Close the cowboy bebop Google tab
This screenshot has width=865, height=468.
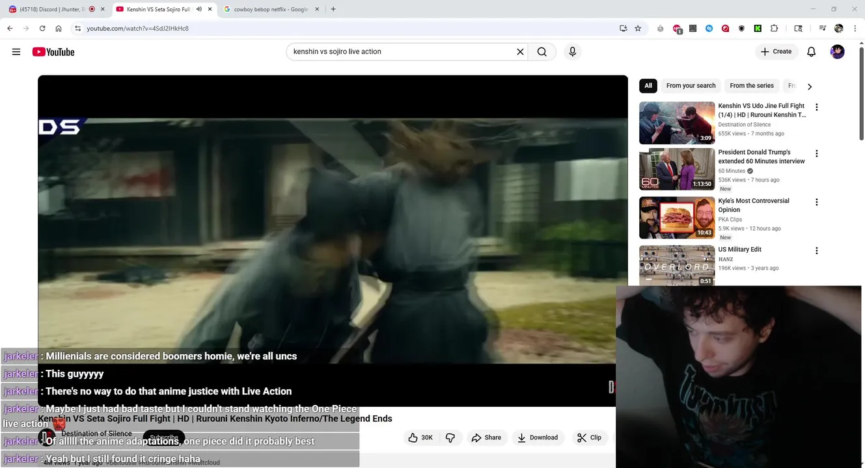[317, 9]
